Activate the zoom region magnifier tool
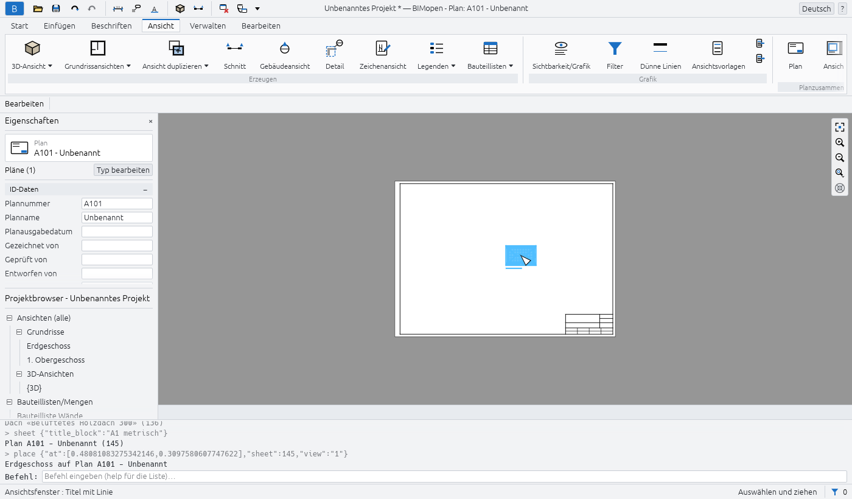The height and width of the screenshot is (499, 852). click(x=840, y=173)
